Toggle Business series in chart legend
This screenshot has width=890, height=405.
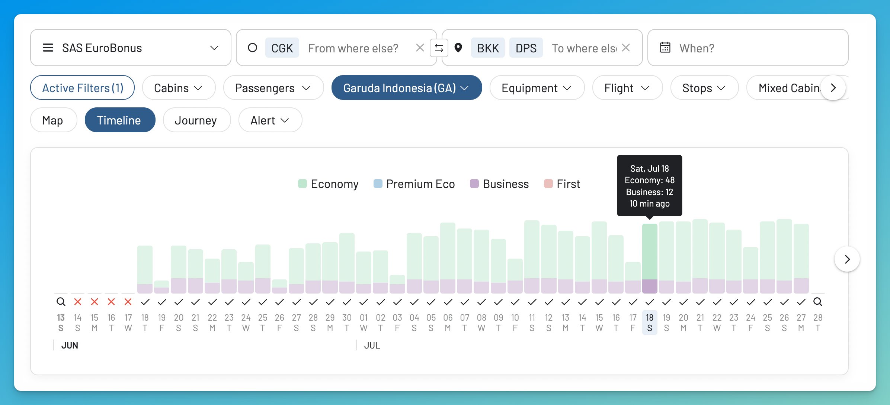(x=499, y=184)
